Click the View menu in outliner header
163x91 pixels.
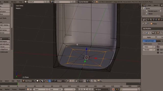point(149,5)
